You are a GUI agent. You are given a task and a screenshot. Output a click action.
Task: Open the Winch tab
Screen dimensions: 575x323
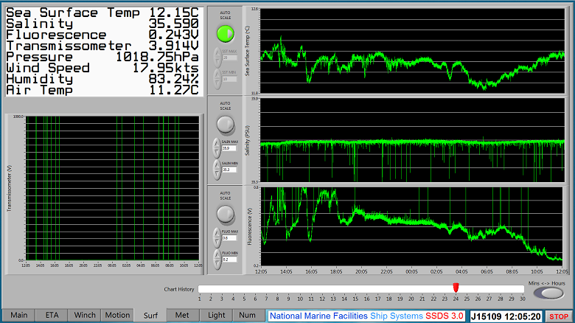click(85, 315)
